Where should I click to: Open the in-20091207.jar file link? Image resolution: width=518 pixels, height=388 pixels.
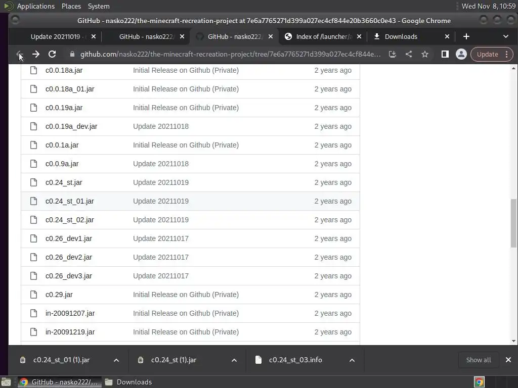point(70,313)
